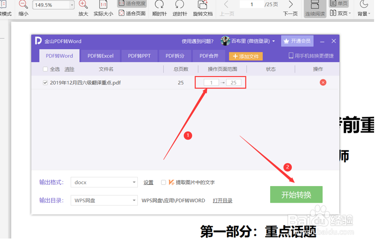Open the zoom percentage dropdown 149.5%

pyautogui.click(x=72, y=5)
